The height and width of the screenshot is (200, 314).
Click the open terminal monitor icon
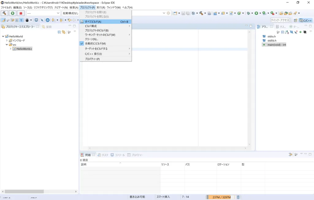click(x=36, y=20)
